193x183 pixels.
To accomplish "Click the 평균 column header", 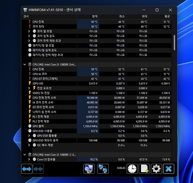I will pyautogui.click(x=167, y=17).
